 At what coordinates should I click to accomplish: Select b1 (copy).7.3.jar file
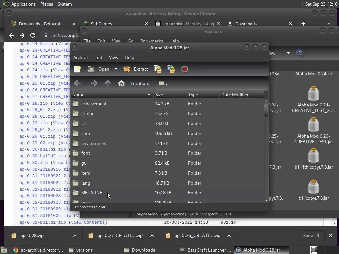(314, 190)
